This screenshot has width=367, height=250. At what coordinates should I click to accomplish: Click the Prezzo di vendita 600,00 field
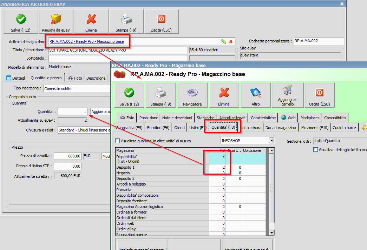[68, 156]
